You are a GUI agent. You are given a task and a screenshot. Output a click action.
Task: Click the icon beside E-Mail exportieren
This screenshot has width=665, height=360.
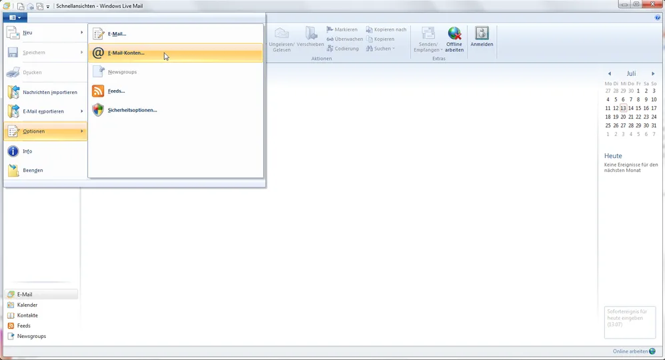(13, 111)
